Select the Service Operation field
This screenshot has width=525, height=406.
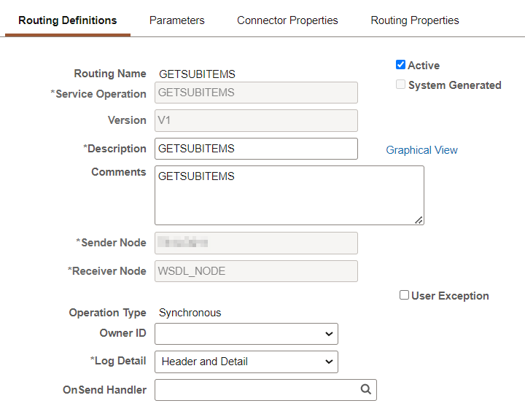tap(256, 93)
